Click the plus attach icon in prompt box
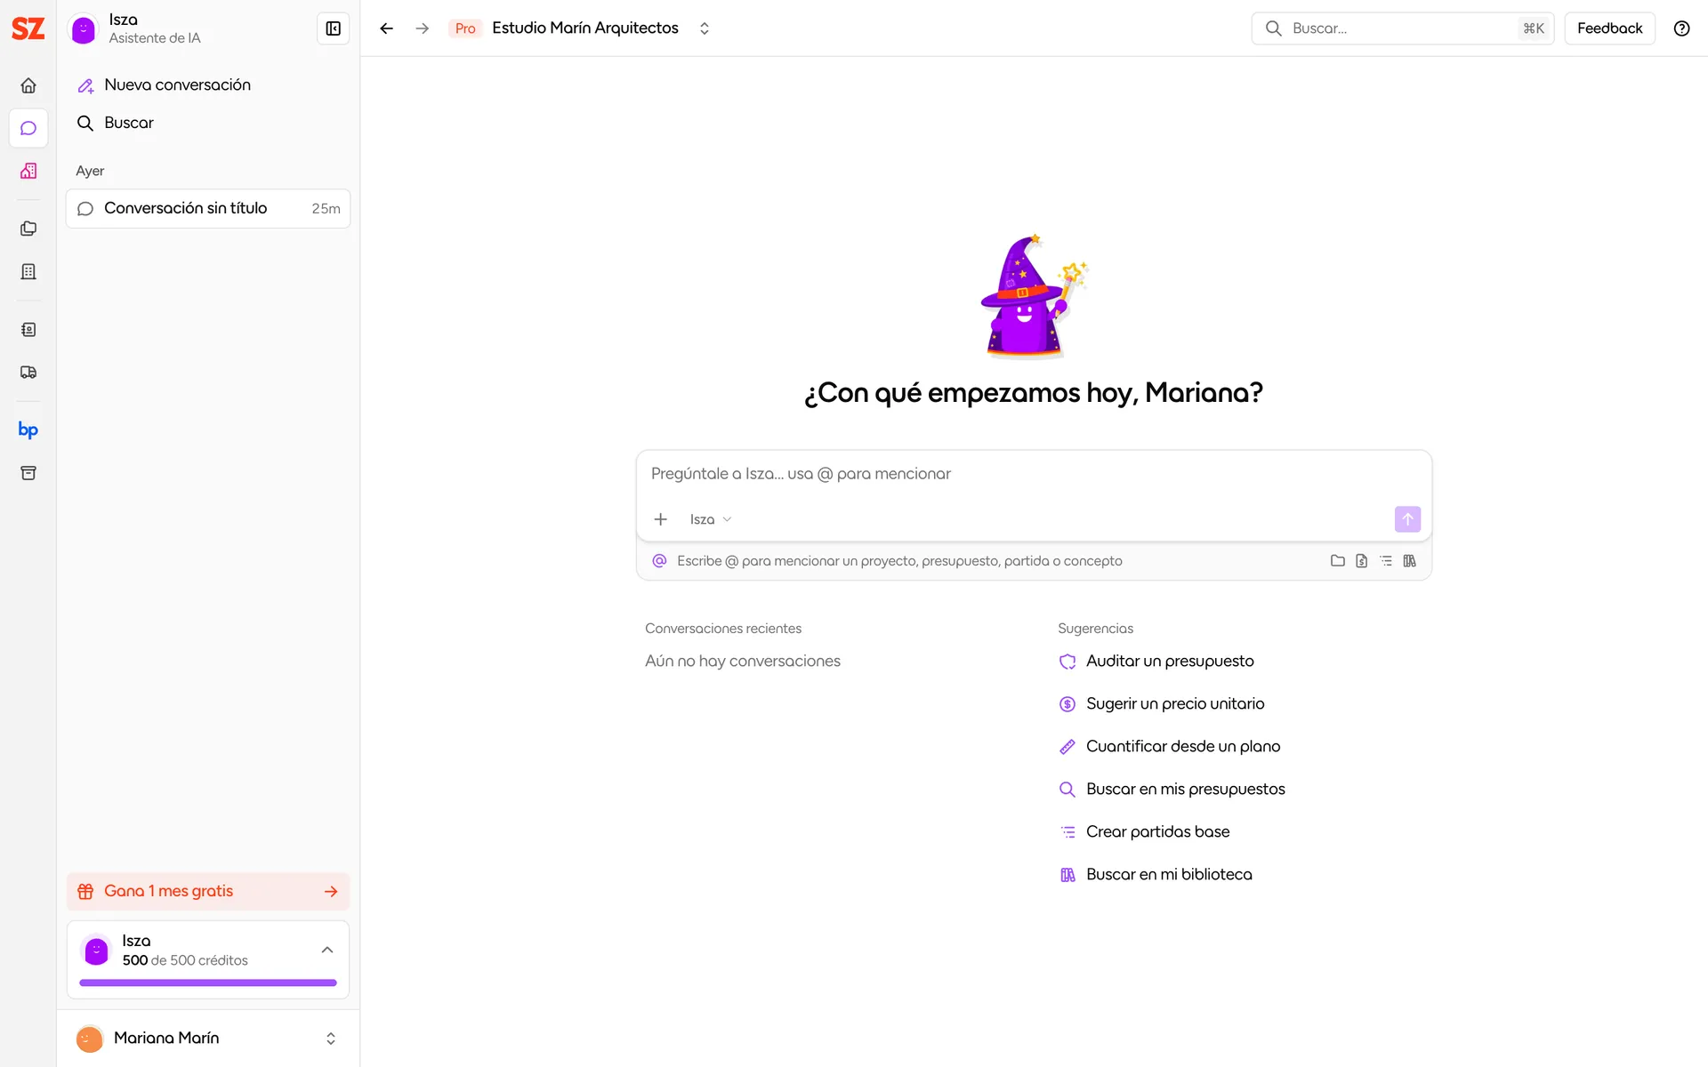The image size is (1708, 1067). click(x=660, y=519)
